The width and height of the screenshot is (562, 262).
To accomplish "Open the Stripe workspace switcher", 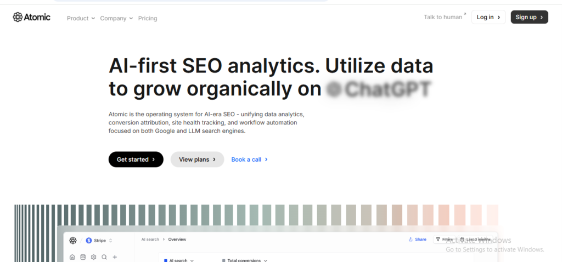I will (x=99, y=240).
